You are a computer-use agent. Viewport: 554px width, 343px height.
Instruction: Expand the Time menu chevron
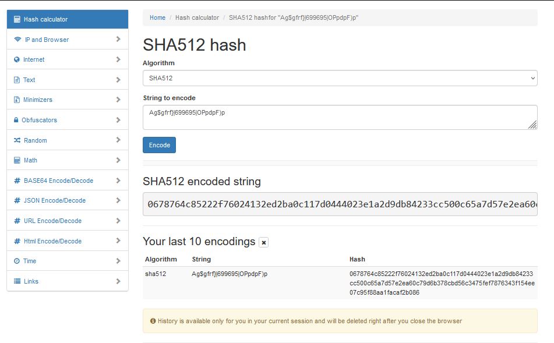pyautogui.click(x=118, y=261)
